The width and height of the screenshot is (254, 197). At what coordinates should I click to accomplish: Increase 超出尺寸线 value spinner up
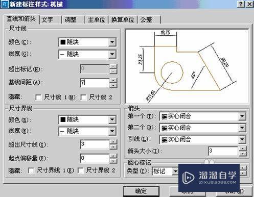tap(113, 142)
